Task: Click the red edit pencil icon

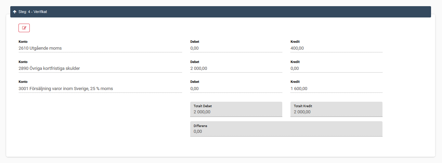Action: coord(24,28)
